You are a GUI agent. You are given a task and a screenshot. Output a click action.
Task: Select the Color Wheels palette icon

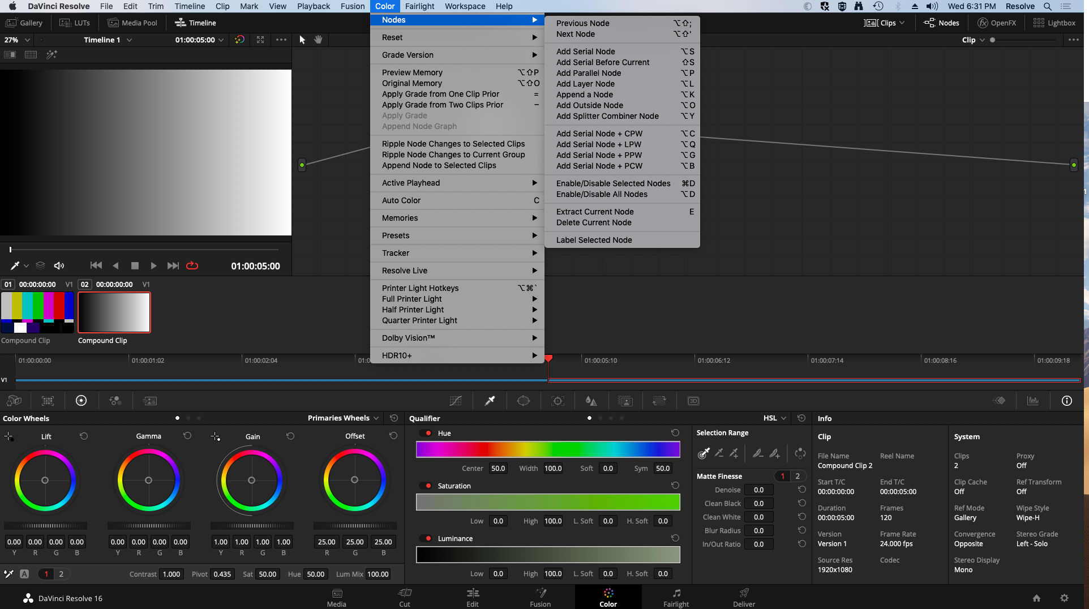[x=82, y=401]
